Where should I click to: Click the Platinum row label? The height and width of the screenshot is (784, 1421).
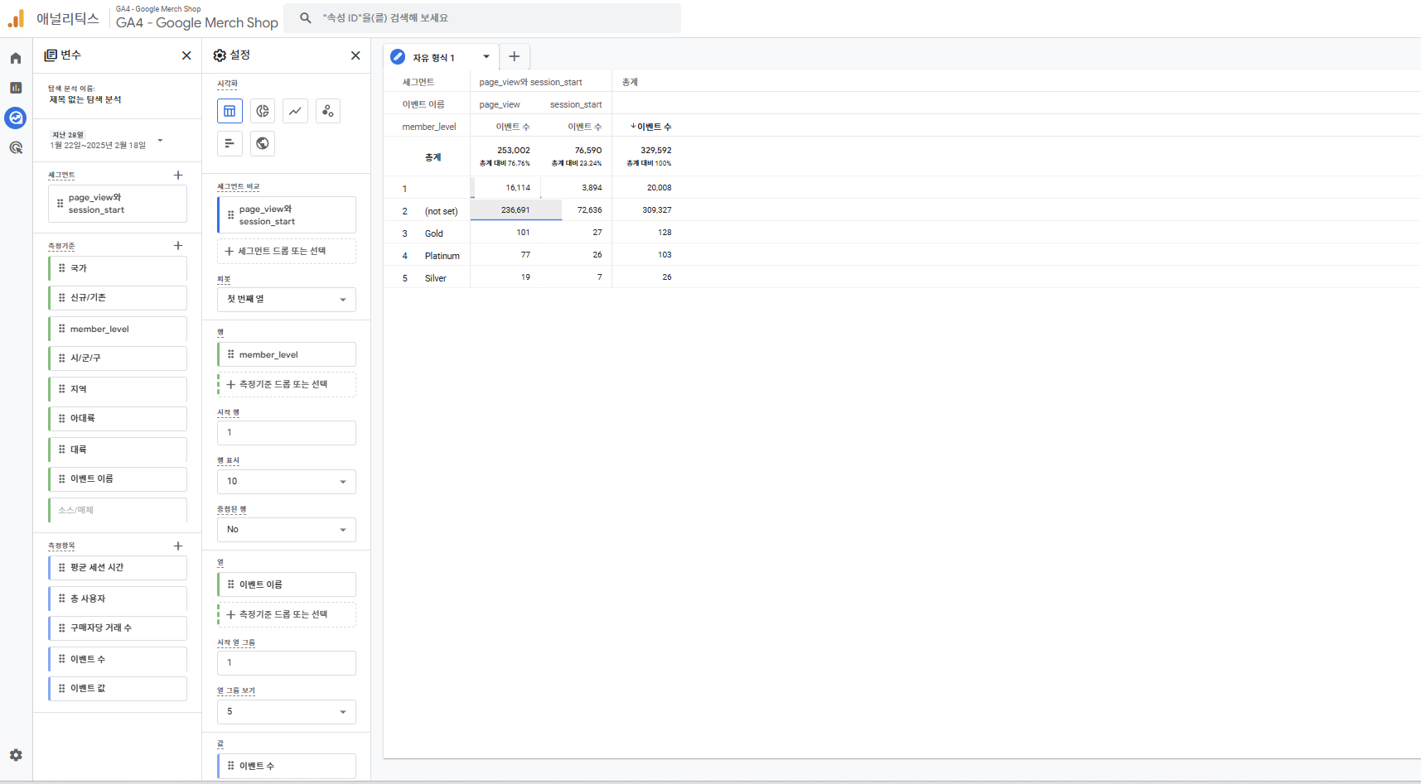(442, 256)
